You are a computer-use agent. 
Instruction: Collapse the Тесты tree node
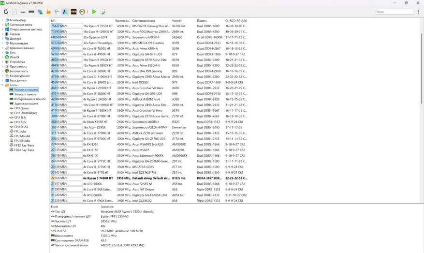click(x=2, y=85)
